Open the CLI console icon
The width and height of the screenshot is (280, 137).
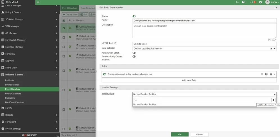[237, 2]
